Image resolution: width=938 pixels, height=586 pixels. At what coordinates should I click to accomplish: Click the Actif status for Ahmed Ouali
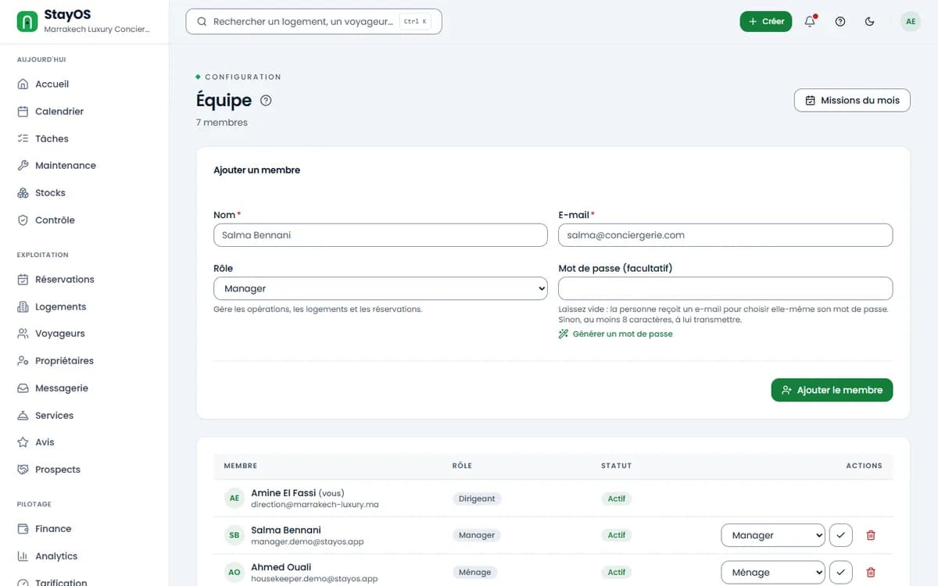point(617,572)
